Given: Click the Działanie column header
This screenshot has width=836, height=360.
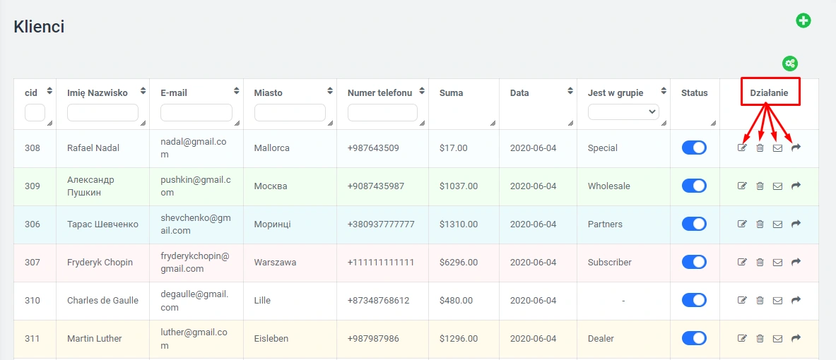Looking at the screenshot, I should pos(770,92).
